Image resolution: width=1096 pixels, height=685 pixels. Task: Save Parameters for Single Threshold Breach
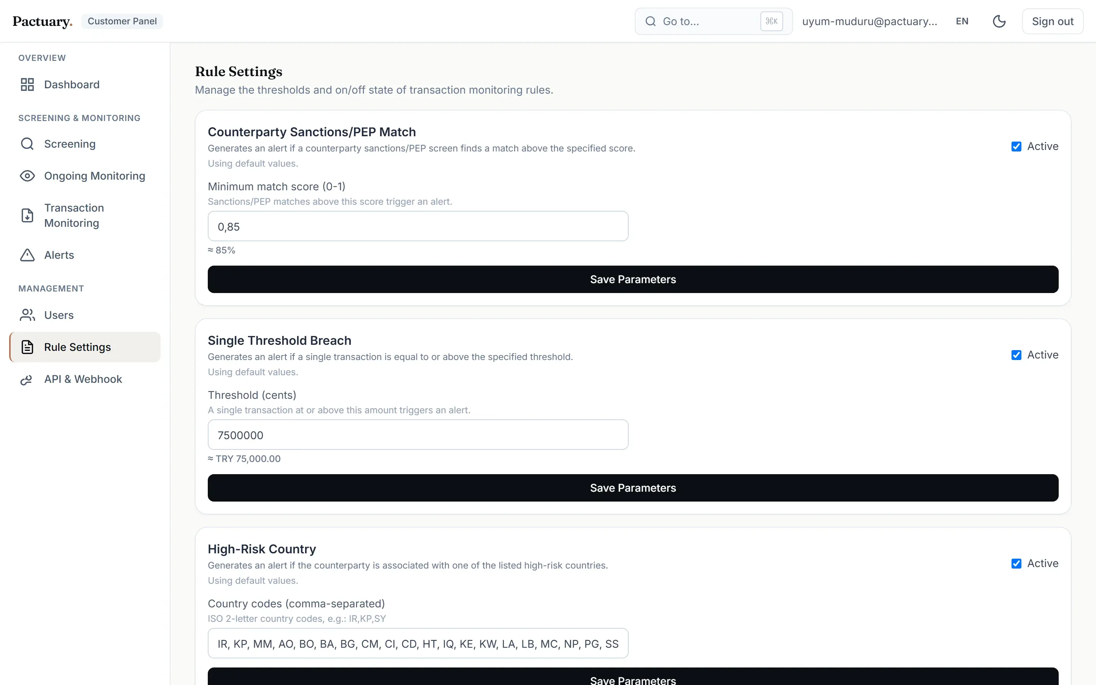[x=633, y=488]
